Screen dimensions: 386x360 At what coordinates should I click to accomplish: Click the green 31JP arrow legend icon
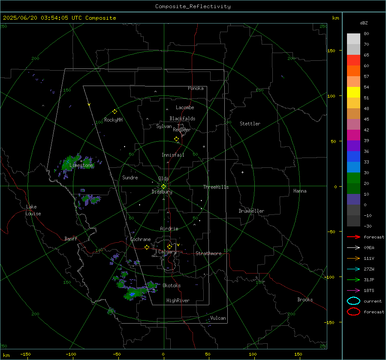click(353, 280)
